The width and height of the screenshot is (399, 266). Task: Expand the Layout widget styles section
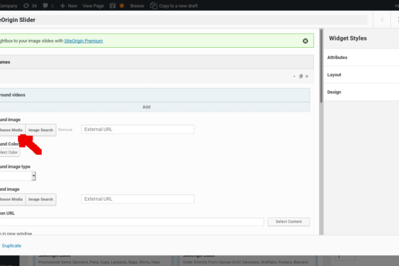[x=359, y=74]
